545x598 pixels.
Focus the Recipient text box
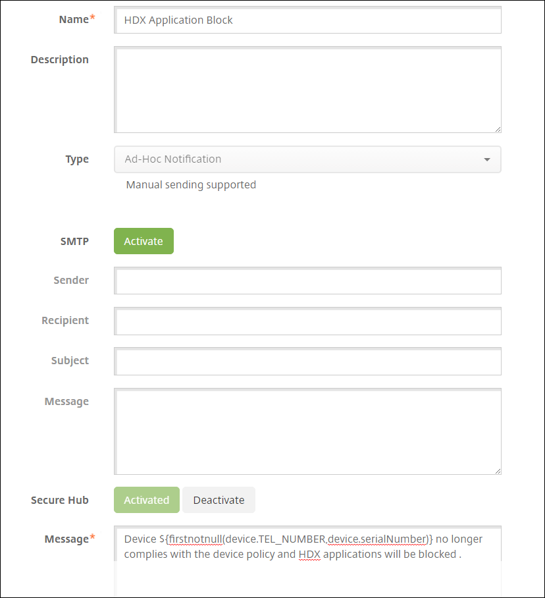307,321
